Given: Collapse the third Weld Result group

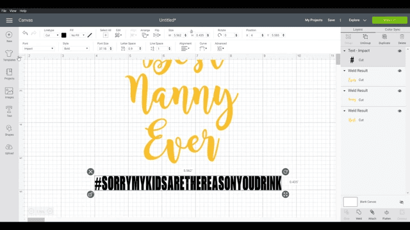Looking at the screenshot, I should (x=345, y=111).
